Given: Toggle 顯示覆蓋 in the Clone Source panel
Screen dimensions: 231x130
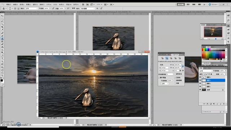Looking at the screenshot, I should click(x=159, y=78).
